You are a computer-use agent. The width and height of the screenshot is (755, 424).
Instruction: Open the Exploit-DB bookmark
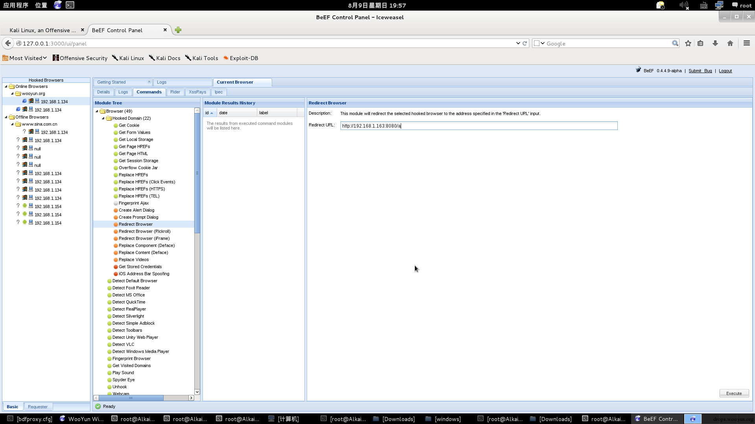pyautogui.click(x=240, y=58)
